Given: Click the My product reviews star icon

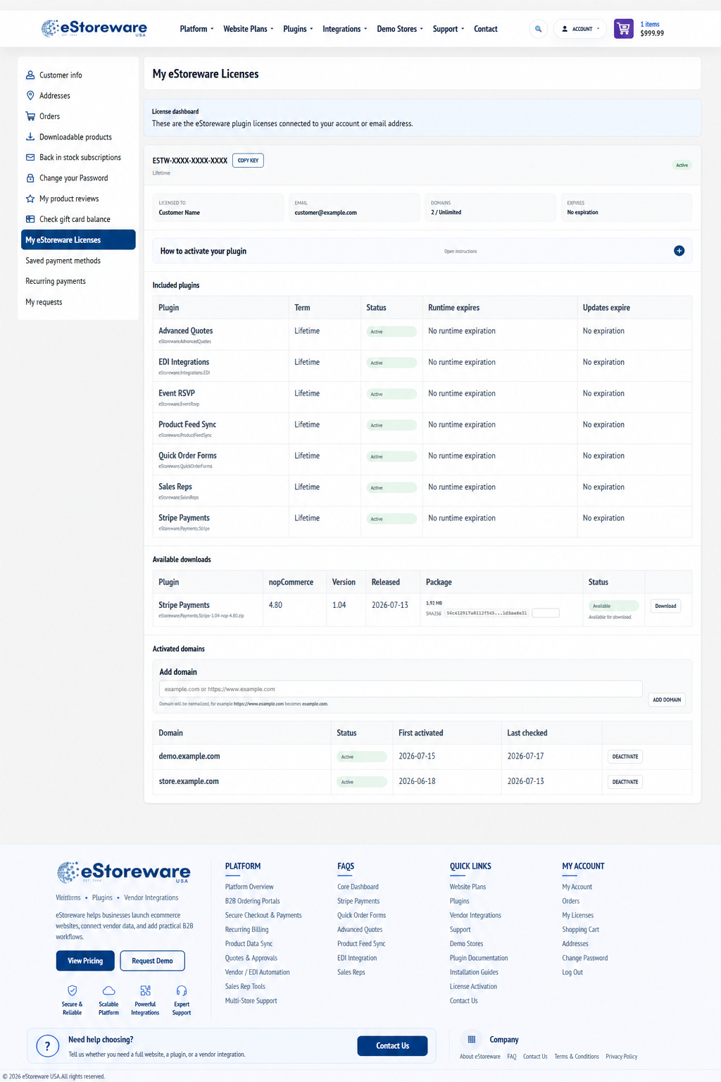Looking at the screenshot, I should (30, 199).
